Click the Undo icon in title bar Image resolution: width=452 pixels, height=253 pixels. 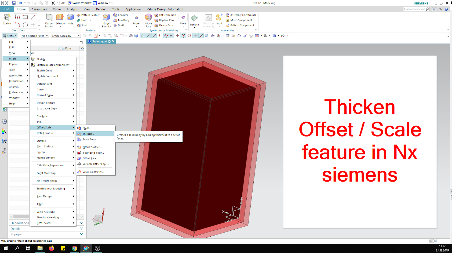21,3
